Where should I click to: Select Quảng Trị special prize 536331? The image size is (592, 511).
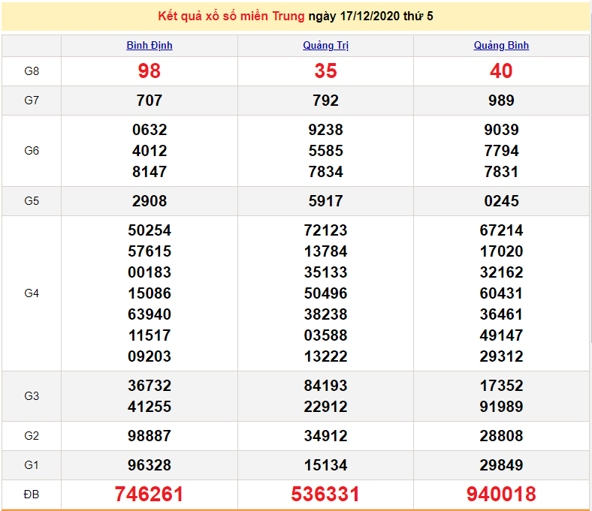pos(325,494)
